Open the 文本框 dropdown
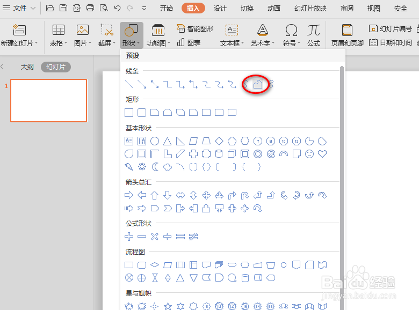 (x=232, y=35)
